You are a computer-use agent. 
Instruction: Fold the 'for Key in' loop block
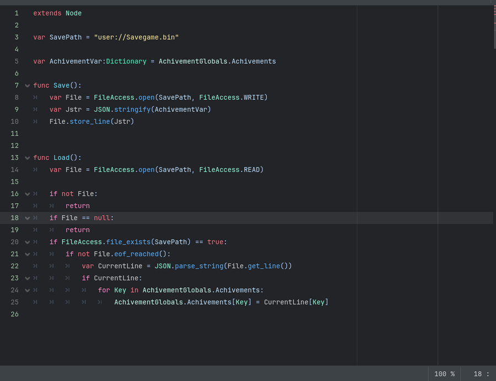tap(27, 291)
